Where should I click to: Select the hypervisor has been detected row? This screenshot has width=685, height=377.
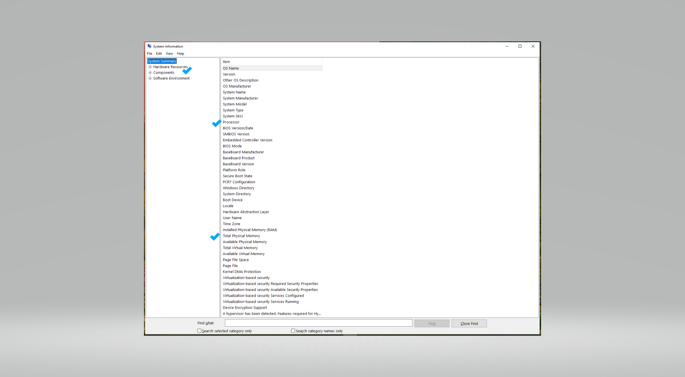tap(272, 314)
